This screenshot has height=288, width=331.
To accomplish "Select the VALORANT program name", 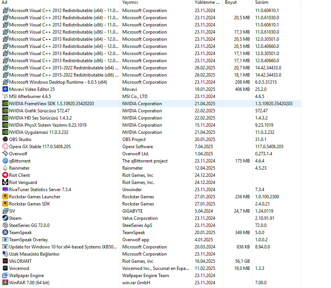I will click(x=20, y=262).
